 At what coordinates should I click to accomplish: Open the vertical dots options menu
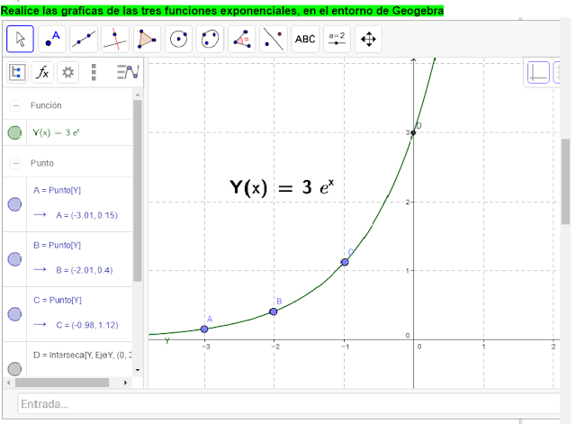coord(94,72)
